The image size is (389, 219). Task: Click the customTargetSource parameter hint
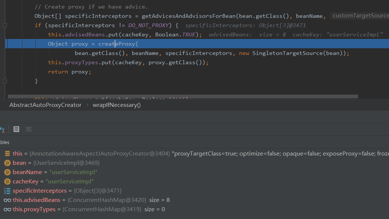[360, 16]
